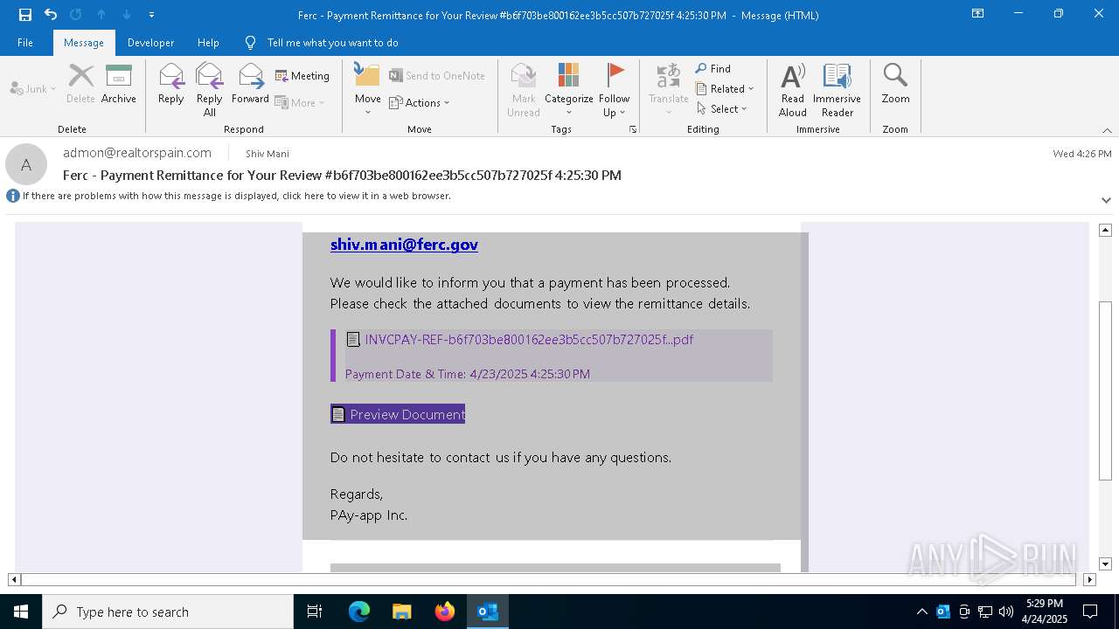Open Ribbon Display Options in title bar

coord(978,14)
